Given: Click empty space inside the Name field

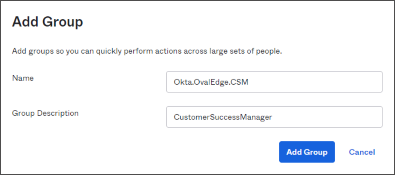Looking at the screenshot, I should (315, 82).
